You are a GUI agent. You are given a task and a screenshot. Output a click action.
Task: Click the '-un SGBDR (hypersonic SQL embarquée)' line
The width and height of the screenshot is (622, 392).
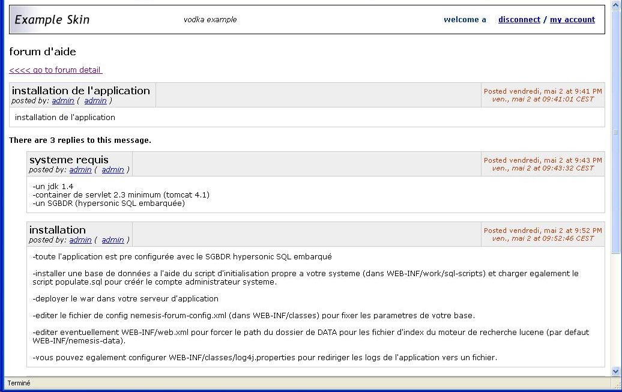point(109,203)
